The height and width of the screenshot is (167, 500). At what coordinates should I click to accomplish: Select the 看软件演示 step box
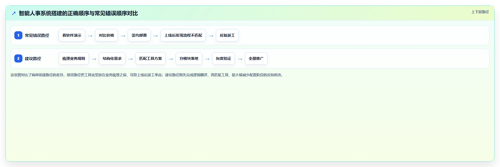[72, 35]
